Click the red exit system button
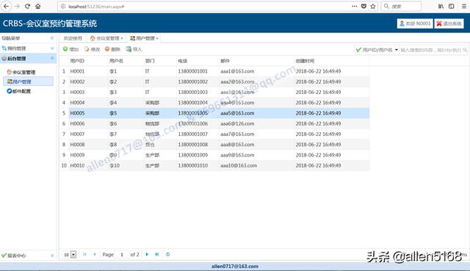 pos(449,24)
